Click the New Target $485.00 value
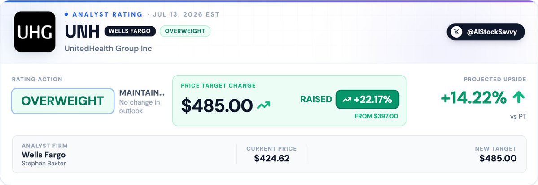538x185 pixels. click(498, 158)
